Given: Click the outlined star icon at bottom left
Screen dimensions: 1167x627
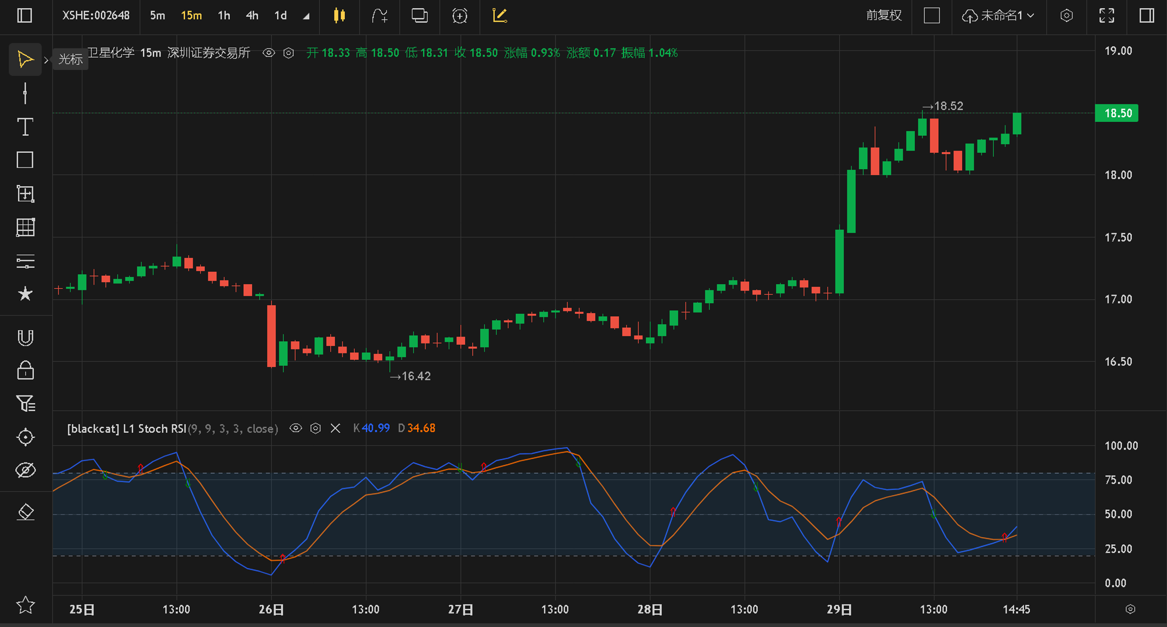Looking at the screenshot, I should [25, 605].
